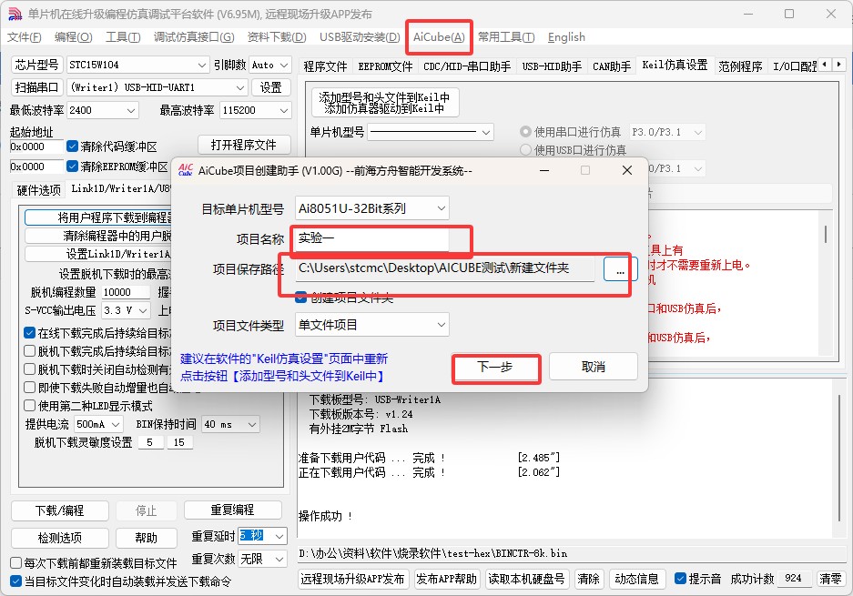Image resolution: width=853 pixels, height=596 pixels.
Task: Switch to the 程序文件 tab
Action: point(325,66)
